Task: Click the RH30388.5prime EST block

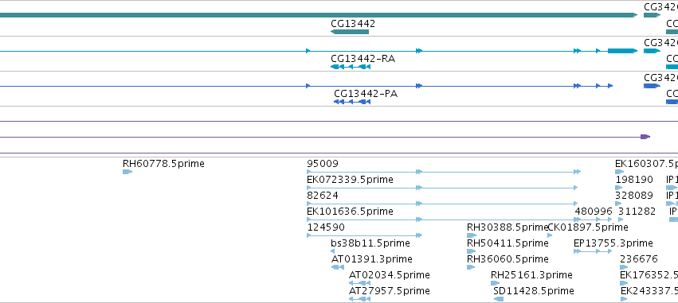Action: tap(472, 235)
